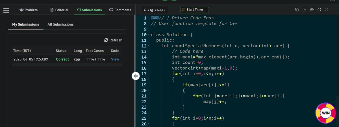Select the Submissions tab

[x=90, y=10]
